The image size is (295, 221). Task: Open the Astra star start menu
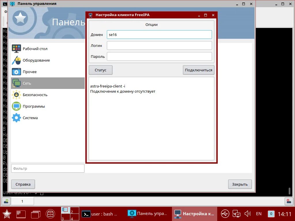pyautogui.click(x=7, y=214)
